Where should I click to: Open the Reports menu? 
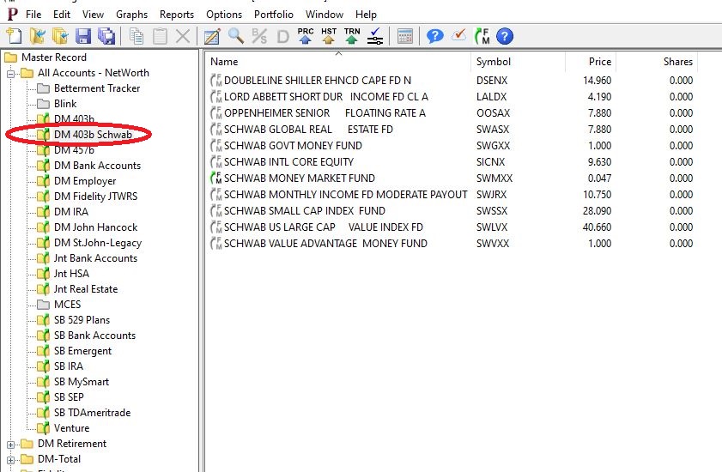coord(177,15)
